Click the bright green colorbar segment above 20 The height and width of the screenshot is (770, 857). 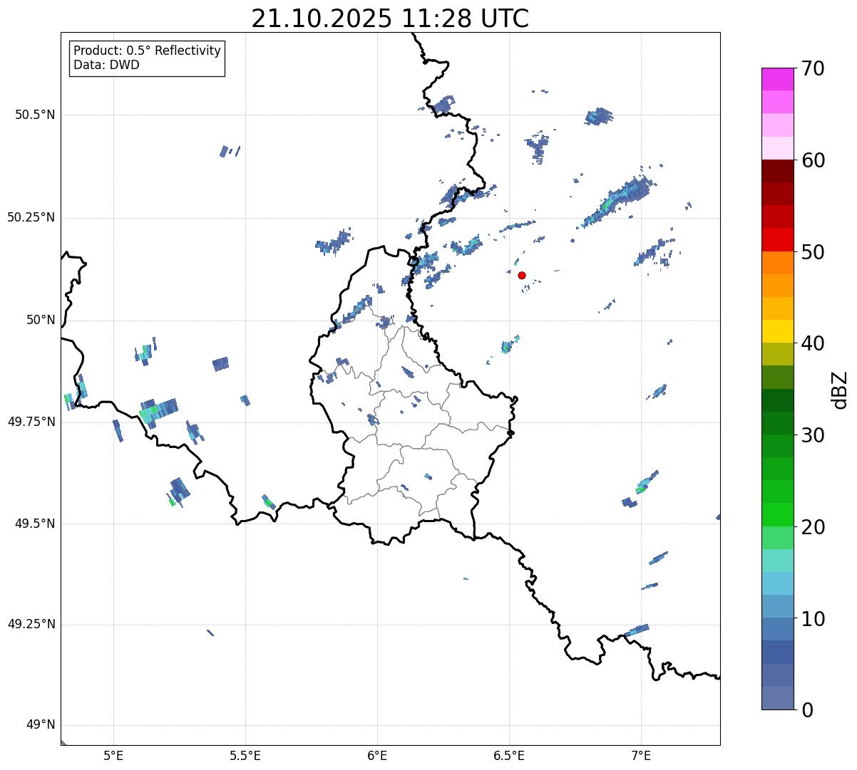(x=777, y=514)
